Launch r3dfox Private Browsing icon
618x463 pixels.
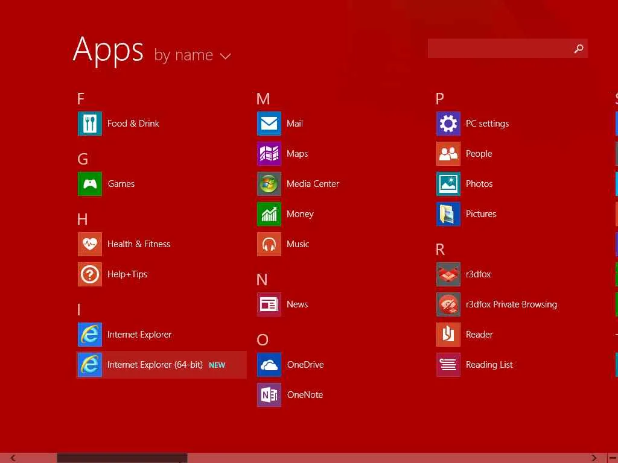coord(448,304)
